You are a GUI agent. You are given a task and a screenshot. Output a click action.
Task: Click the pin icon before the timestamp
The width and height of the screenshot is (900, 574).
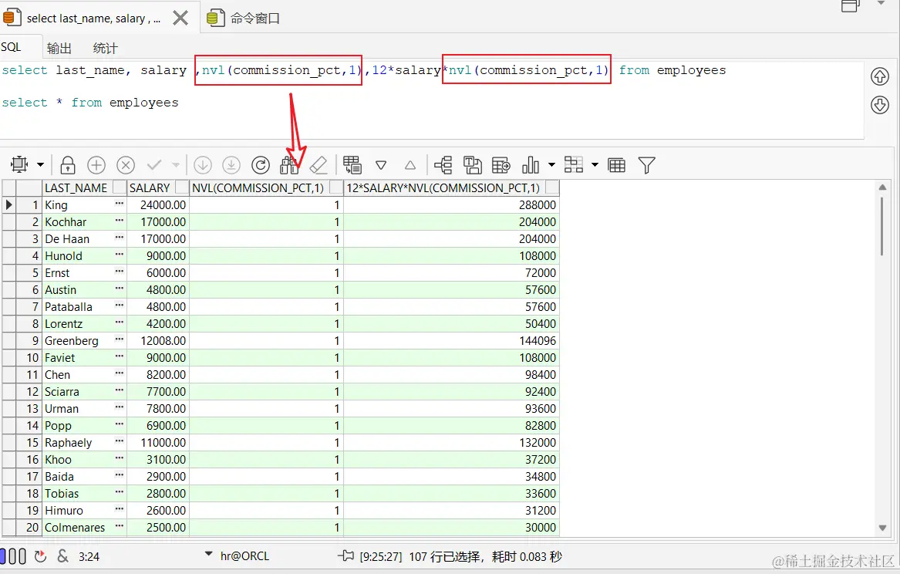(346, 555)
